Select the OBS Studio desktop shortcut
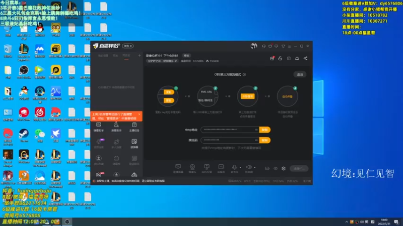 pyautogui.click(x=24, y=72)
